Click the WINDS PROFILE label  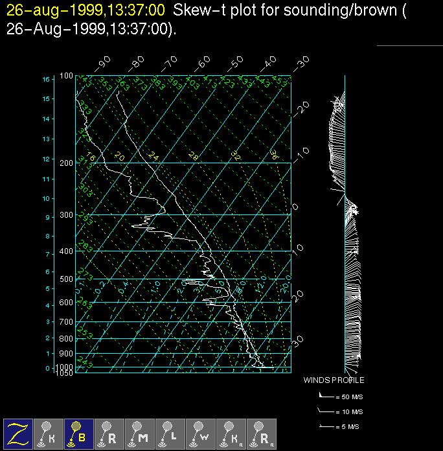[x=334, y=380]
